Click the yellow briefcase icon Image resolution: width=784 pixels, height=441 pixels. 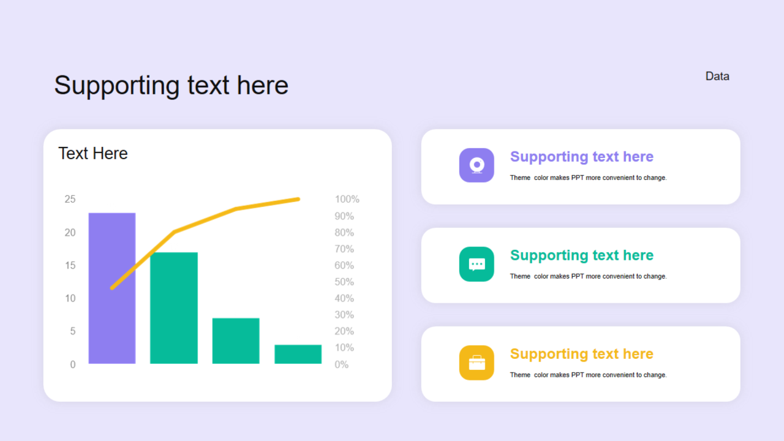click(477, 363)
